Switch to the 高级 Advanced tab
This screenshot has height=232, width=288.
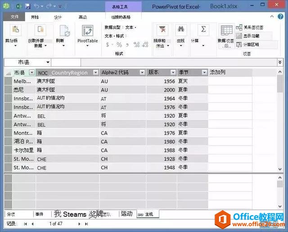[83, 17]
